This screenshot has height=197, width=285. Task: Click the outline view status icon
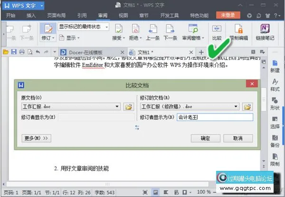(x=166, y=192)
